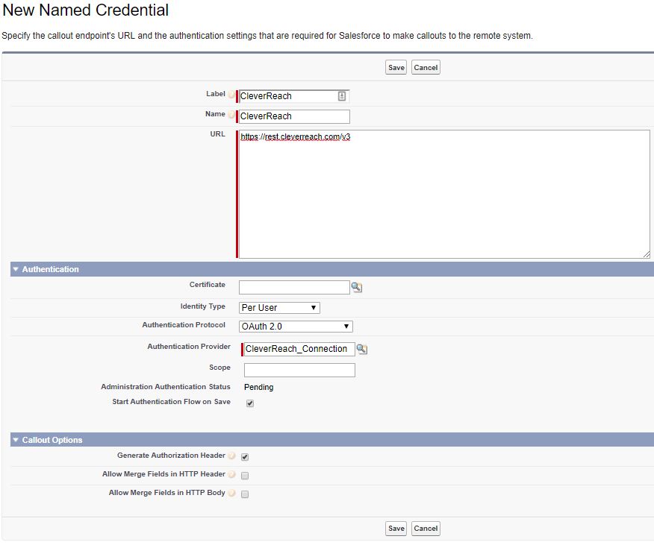
Task: Click the bottom Cancel button
Action: (426, 529)
